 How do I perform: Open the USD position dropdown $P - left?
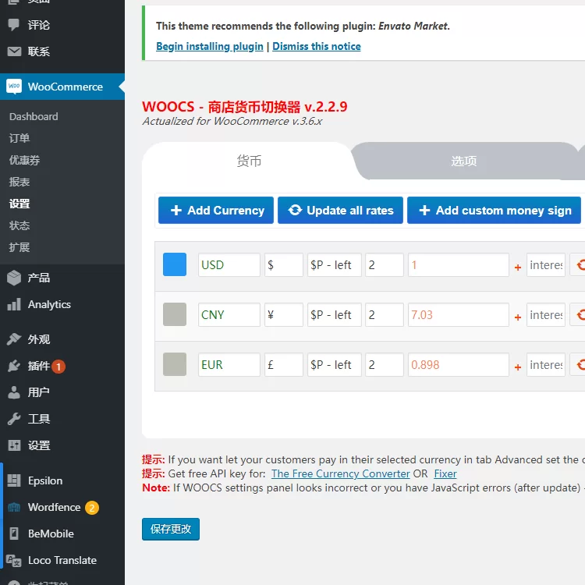pos(335,265)
